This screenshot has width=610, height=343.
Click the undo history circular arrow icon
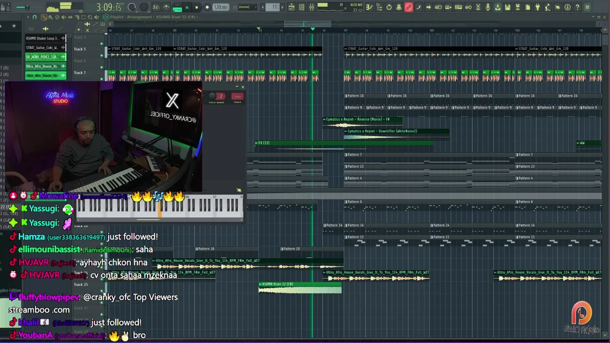click(x=389, y=7)
